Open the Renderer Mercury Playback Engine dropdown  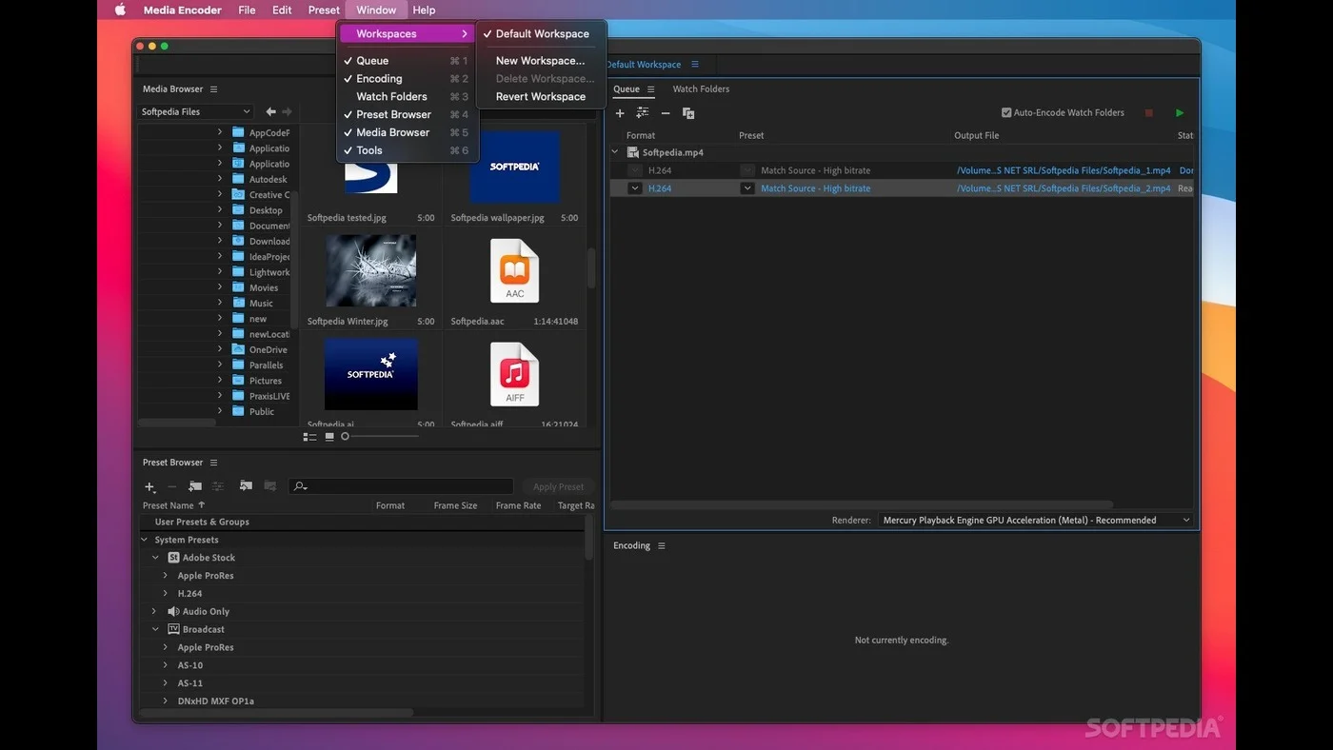tap(1036, 520)
